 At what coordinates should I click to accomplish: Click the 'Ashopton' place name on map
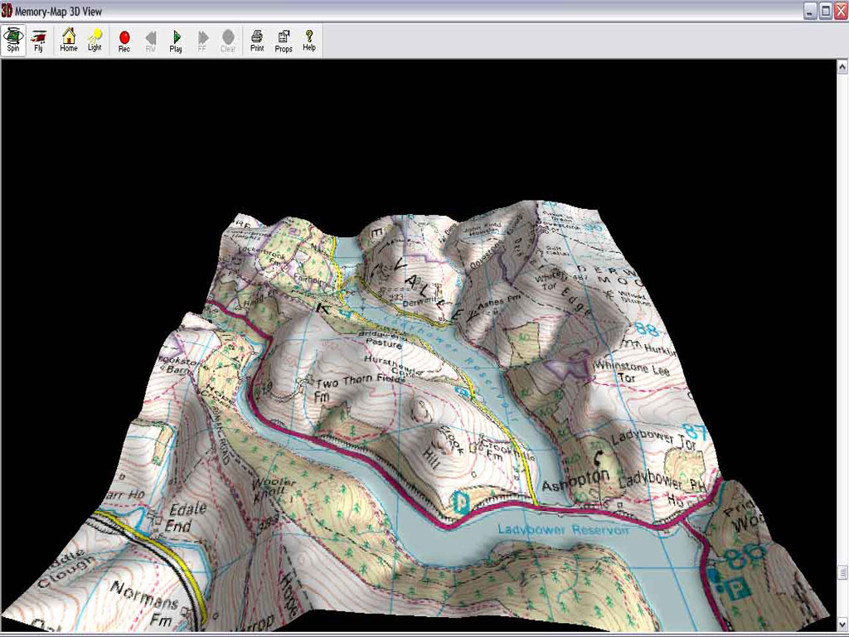[x=575, y=480]
